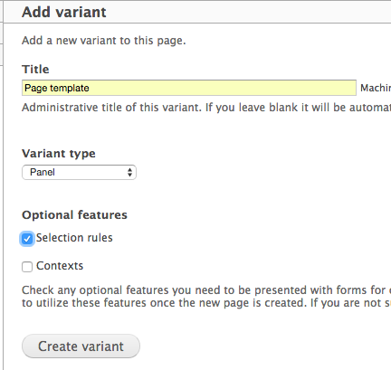Viewport: 391px width, 370px height.
Task: Click the Machine name text beside Title field
Action: click(376, 88)
